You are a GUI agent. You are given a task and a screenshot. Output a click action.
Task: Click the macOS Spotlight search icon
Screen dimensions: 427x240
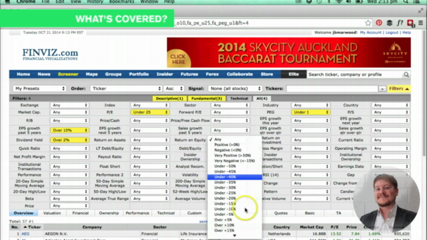point(406,1)
